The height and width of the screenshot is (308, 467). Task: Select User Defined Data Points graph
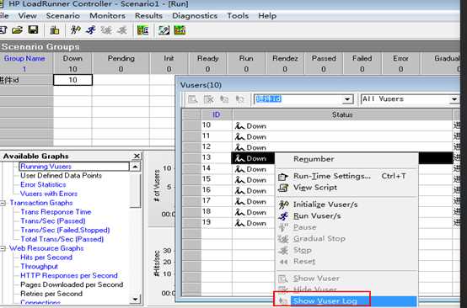point(61,176)
